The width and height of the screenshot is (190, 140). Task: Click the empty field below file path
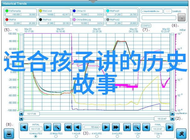click(159, 18)
